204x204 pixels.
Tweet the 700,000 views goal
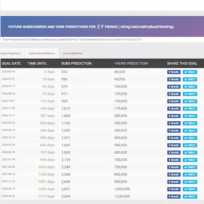click(x=190, y=160)
